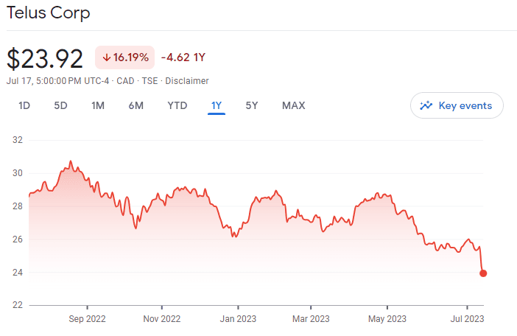Show the 6M price chart

point(136,105)
